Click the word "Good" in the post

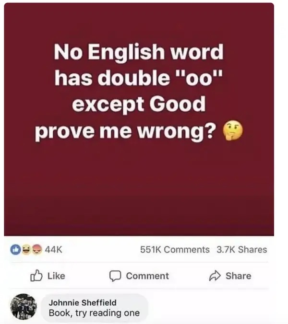(x=178, y=104)
